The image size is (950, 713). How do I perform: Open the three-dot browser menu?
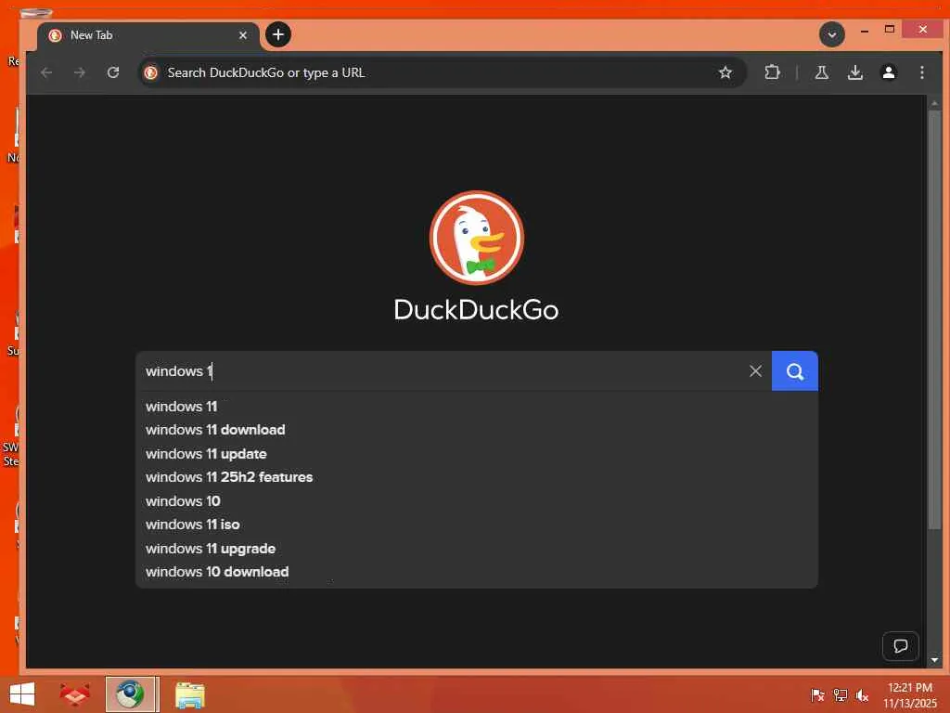pos(921,72)
